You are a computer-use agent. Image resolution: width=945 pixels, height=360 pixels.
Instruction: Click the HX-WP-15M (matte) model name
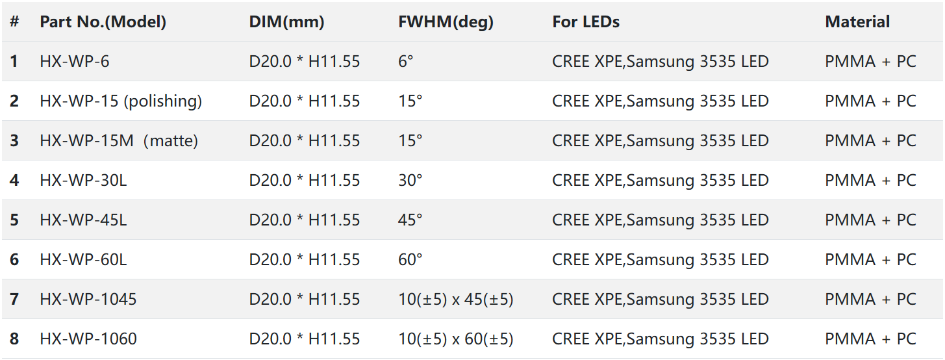(119, 141)
